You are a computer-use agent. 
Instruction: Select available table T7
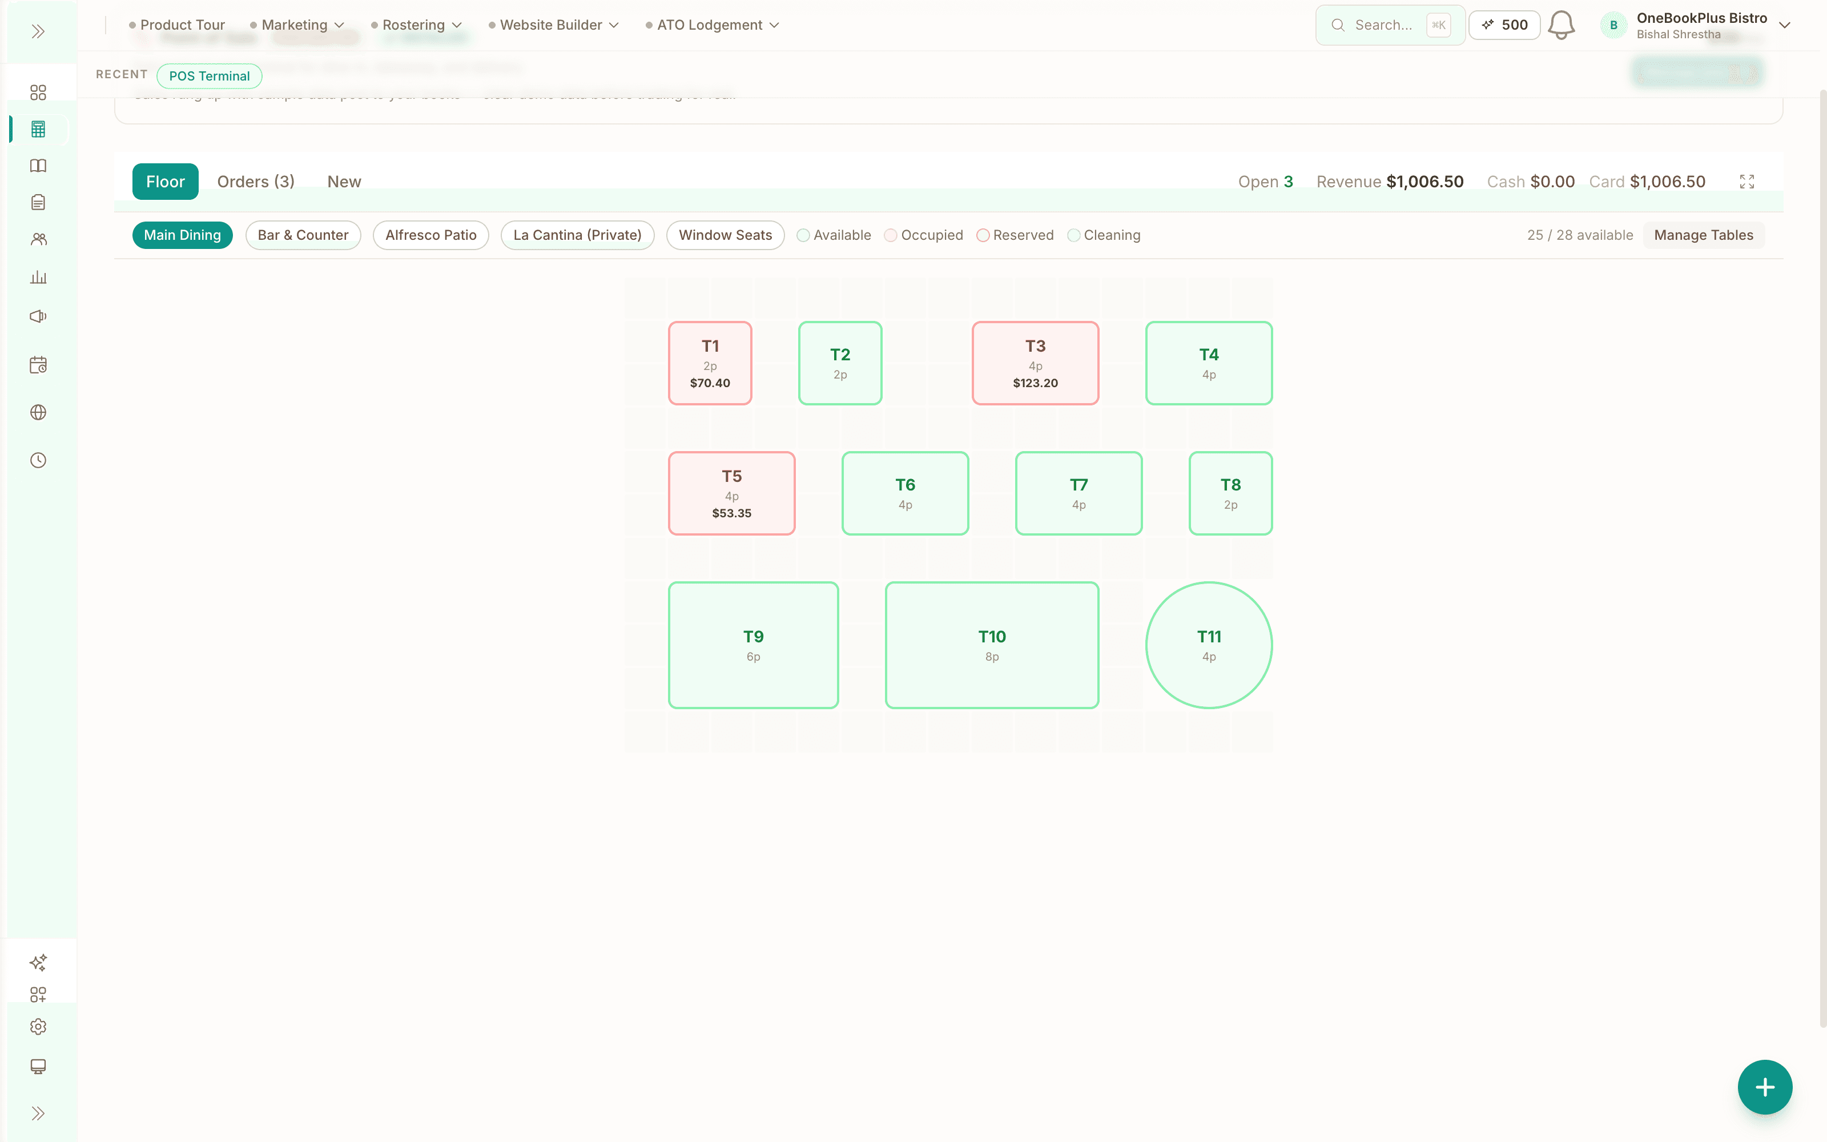click(1079, 493)
